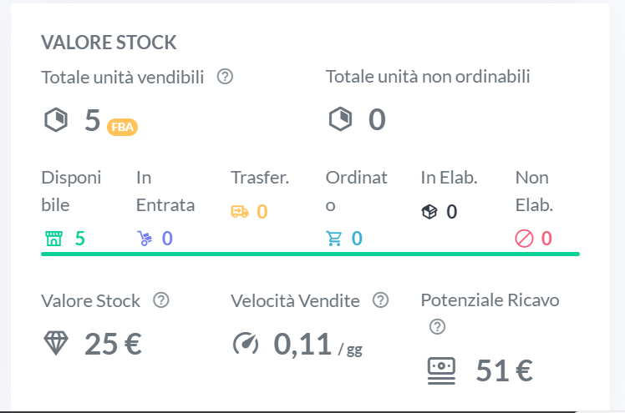Image resolution: width=625 pixels, height=413 pixels.
Task: Click the Ordinato shopping cart icon
Action: 334,239
